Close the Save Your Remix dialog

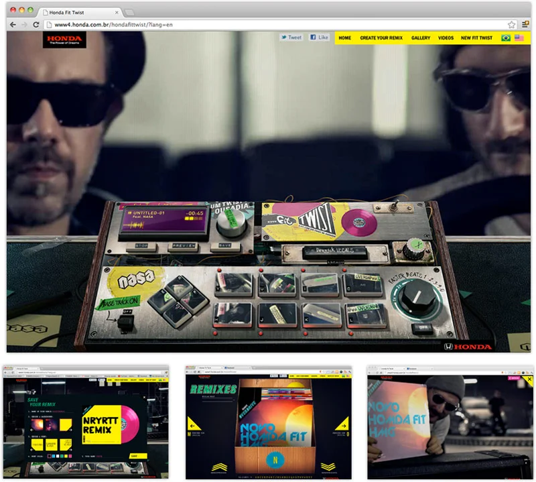point(144,398)
